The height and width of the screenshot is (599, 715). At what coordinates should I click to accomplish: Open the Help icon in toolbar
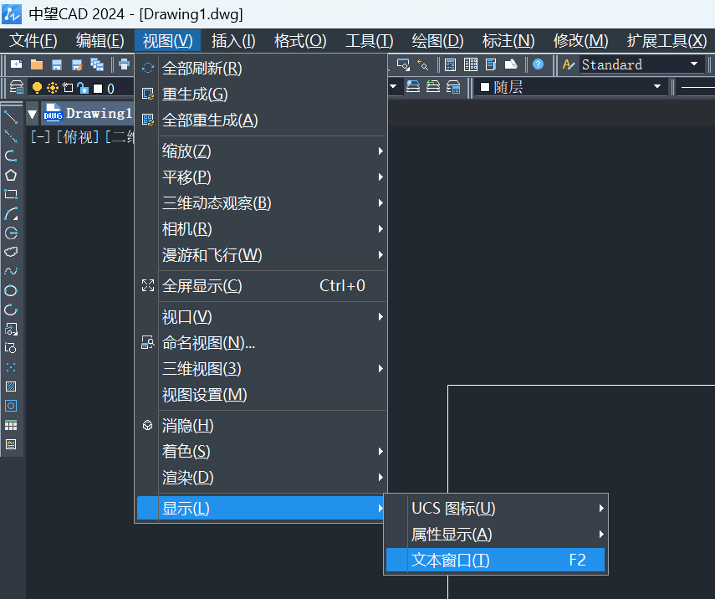click(538, 64)
